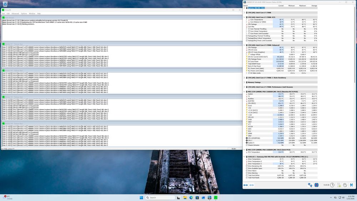Image resolution: width=357 pixels, height=201 pixels.
Task: Close sensors via blue X toolbar icon
Action: click(351, 185)
